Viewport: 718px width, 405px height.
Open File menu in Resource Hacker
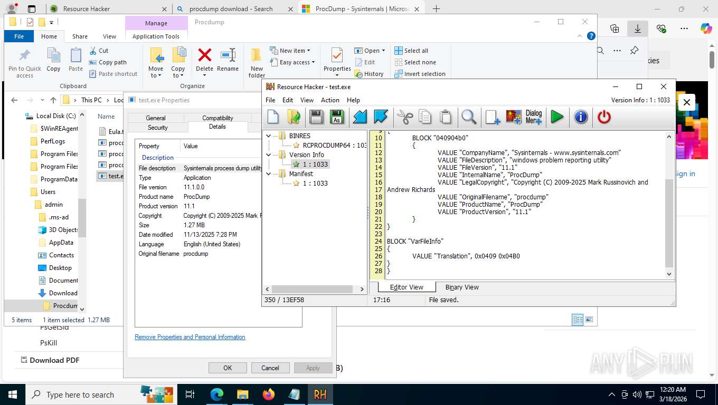coord(270,100)
